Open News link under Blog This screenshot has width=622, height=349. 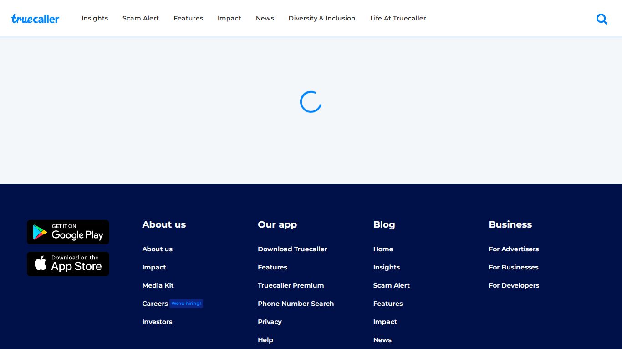click(x=382, y=340)
